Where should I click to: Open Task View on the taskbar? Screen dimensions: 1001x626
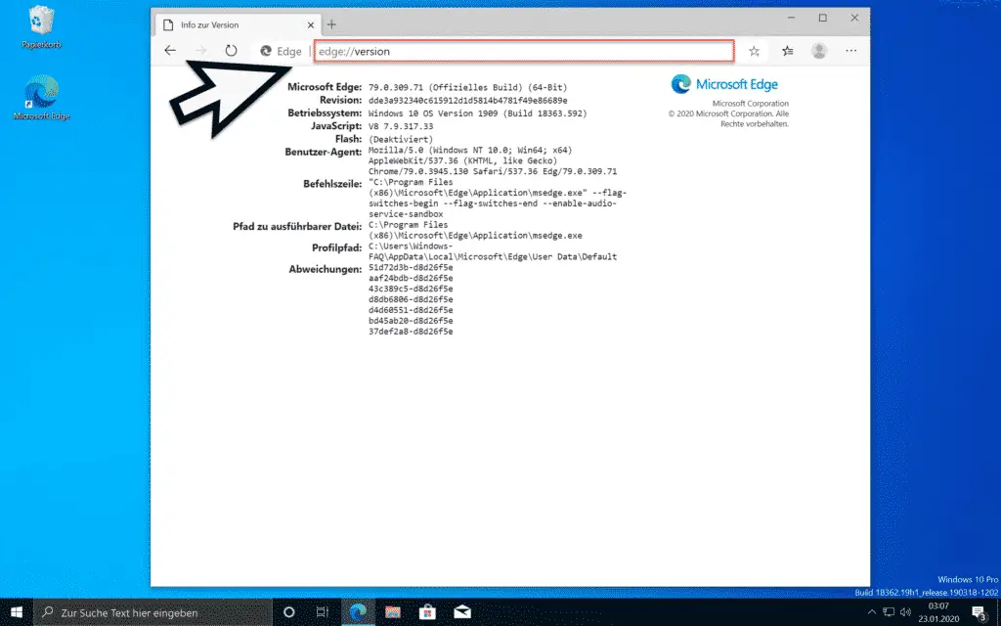[x=323, y=612]
